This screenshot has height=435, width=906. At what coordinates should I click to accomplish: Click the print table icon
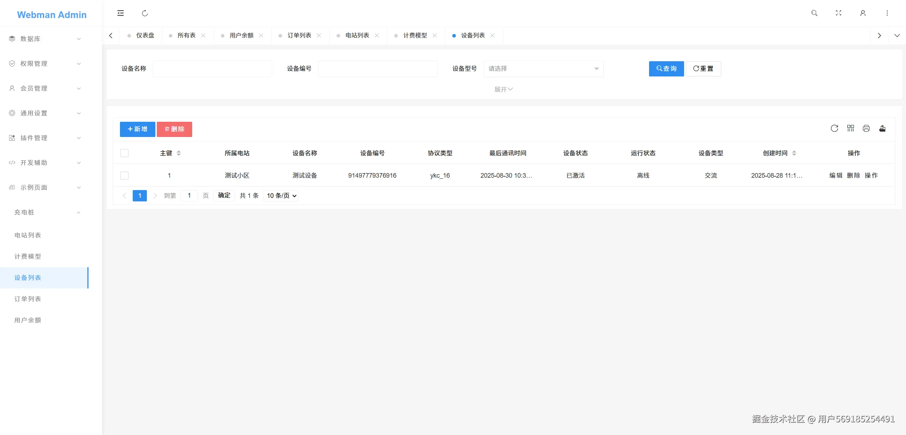[x=866, y=128]
